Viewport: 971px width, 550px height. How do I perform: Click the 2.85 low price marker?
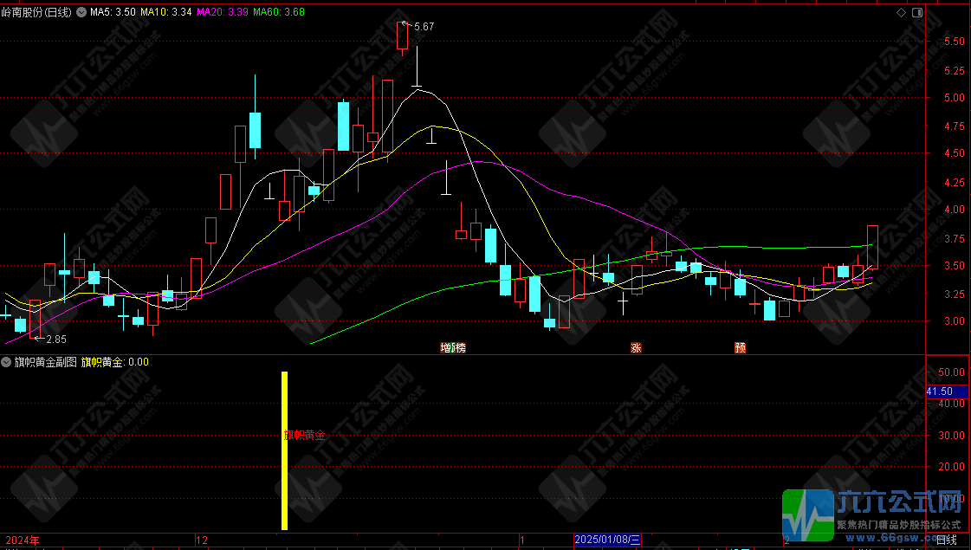[55, 339]
